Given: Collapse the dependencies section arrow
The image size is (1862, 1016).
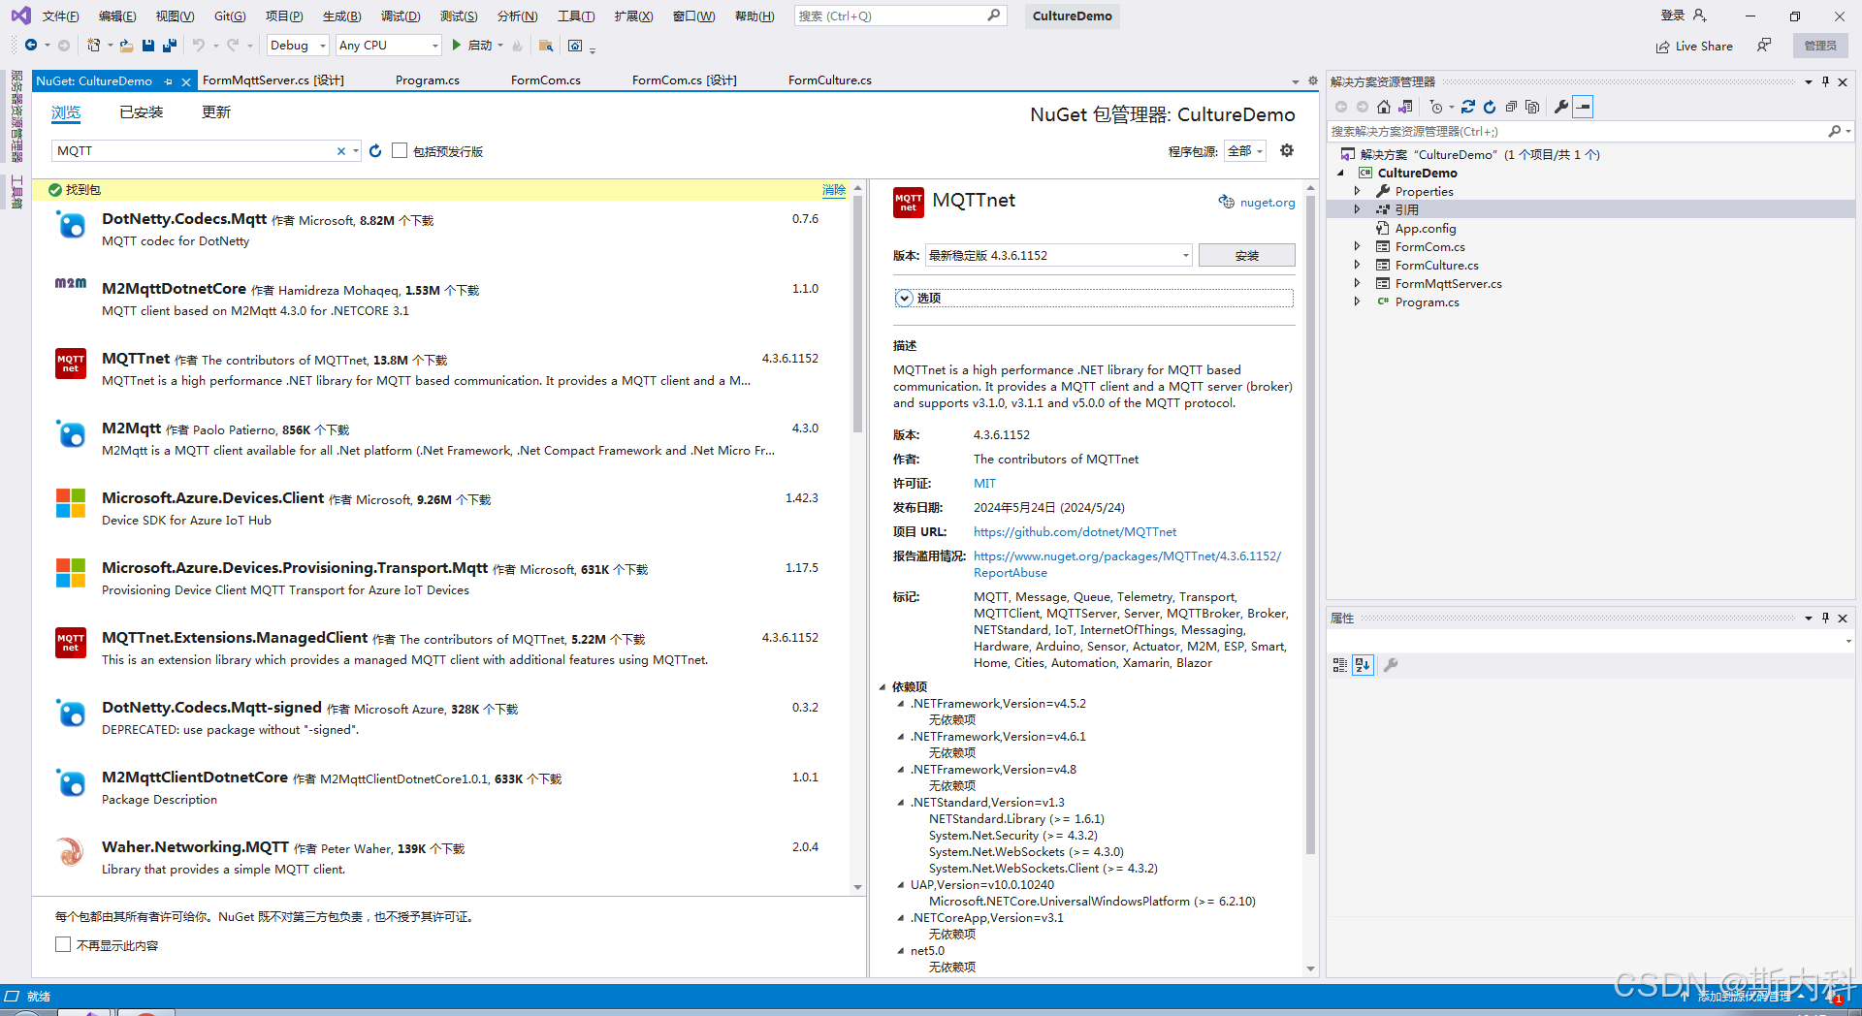Looking at the screenshot, I should pos(883,686).
